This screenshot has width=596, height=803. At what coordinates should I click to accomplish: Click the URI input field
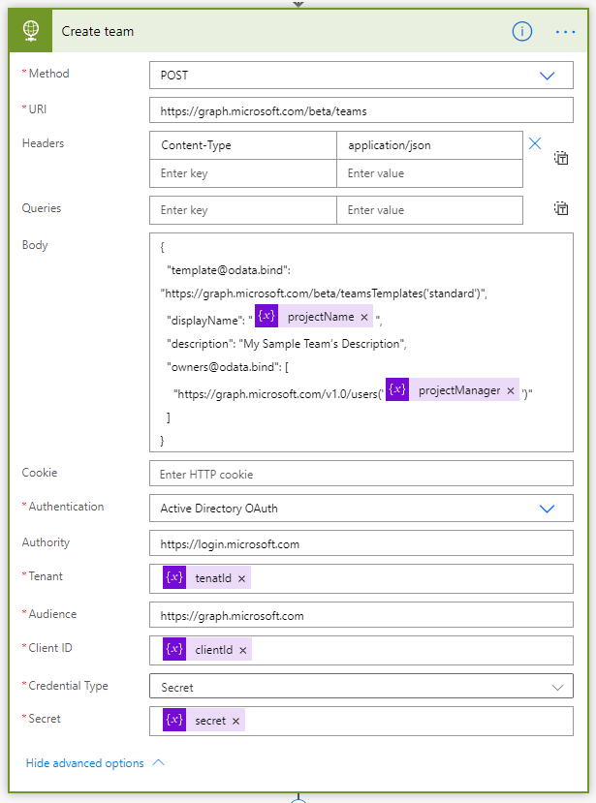click(361, 110)
